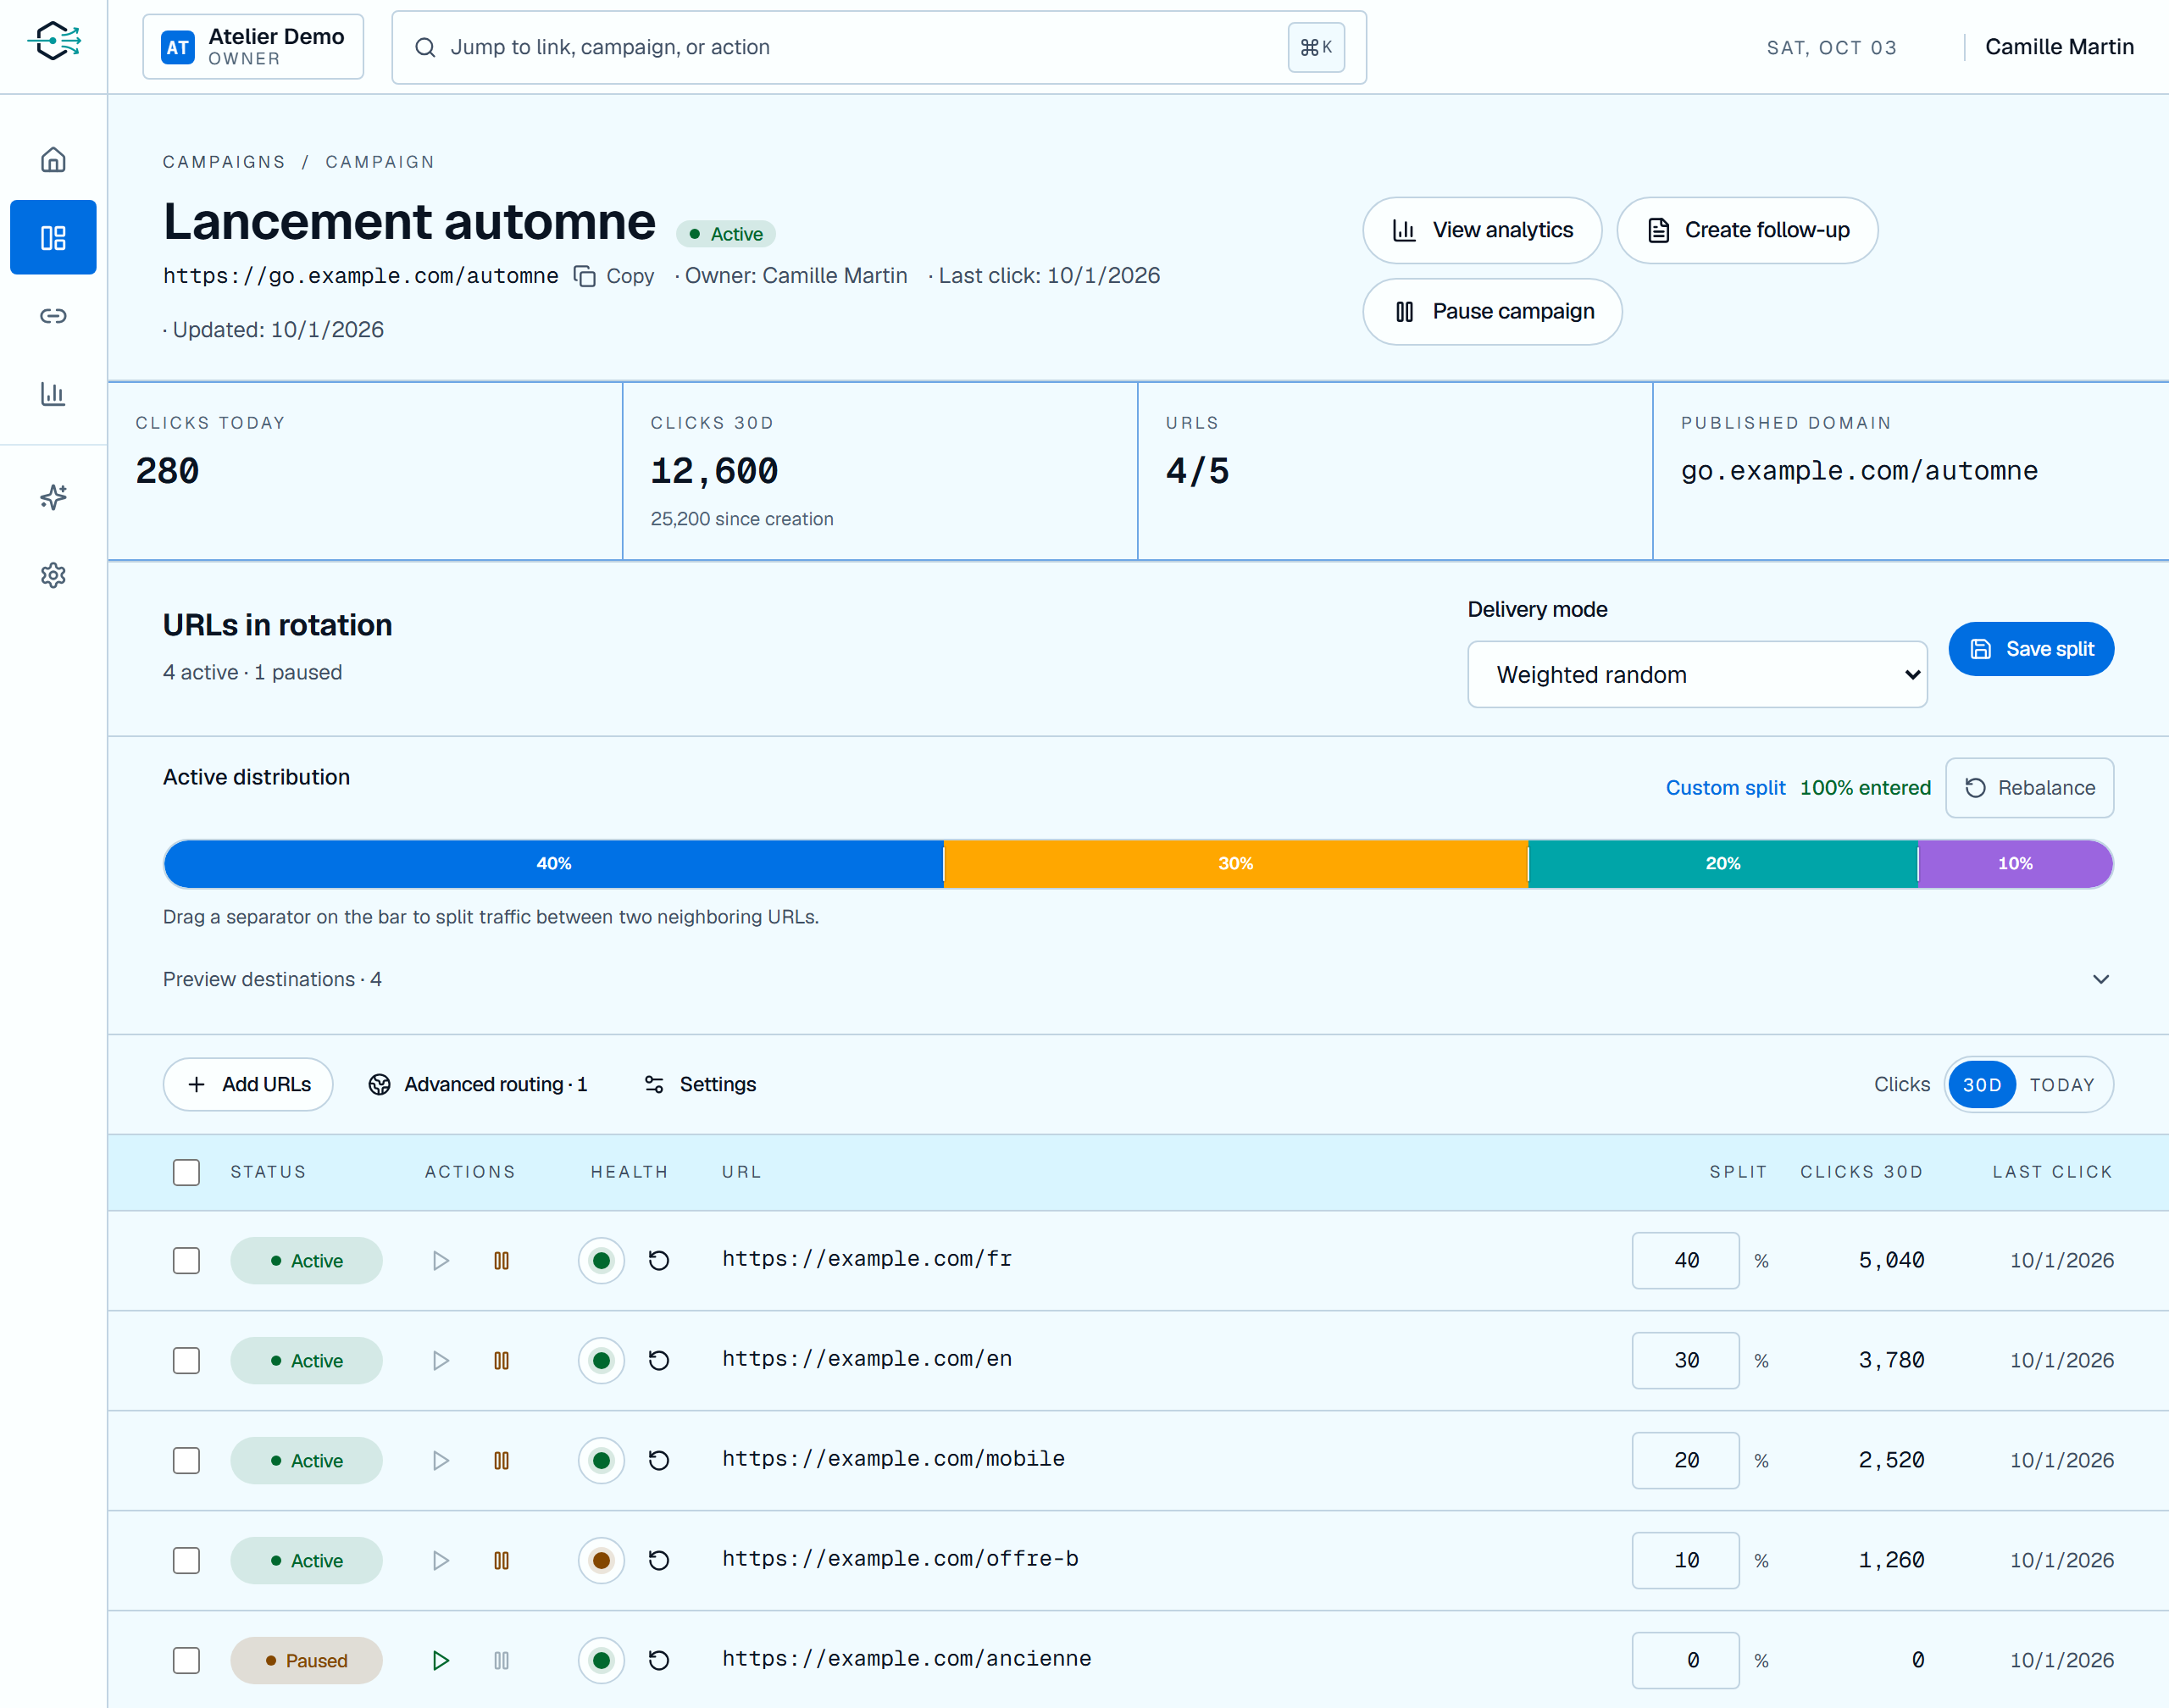Recheck health for example.com/fr
This screenshot has width=2169, height=1708.
click(x=659, y=1261)
